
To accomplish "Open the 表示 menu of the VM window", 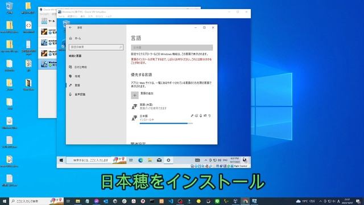I will [x=83, y=17].
